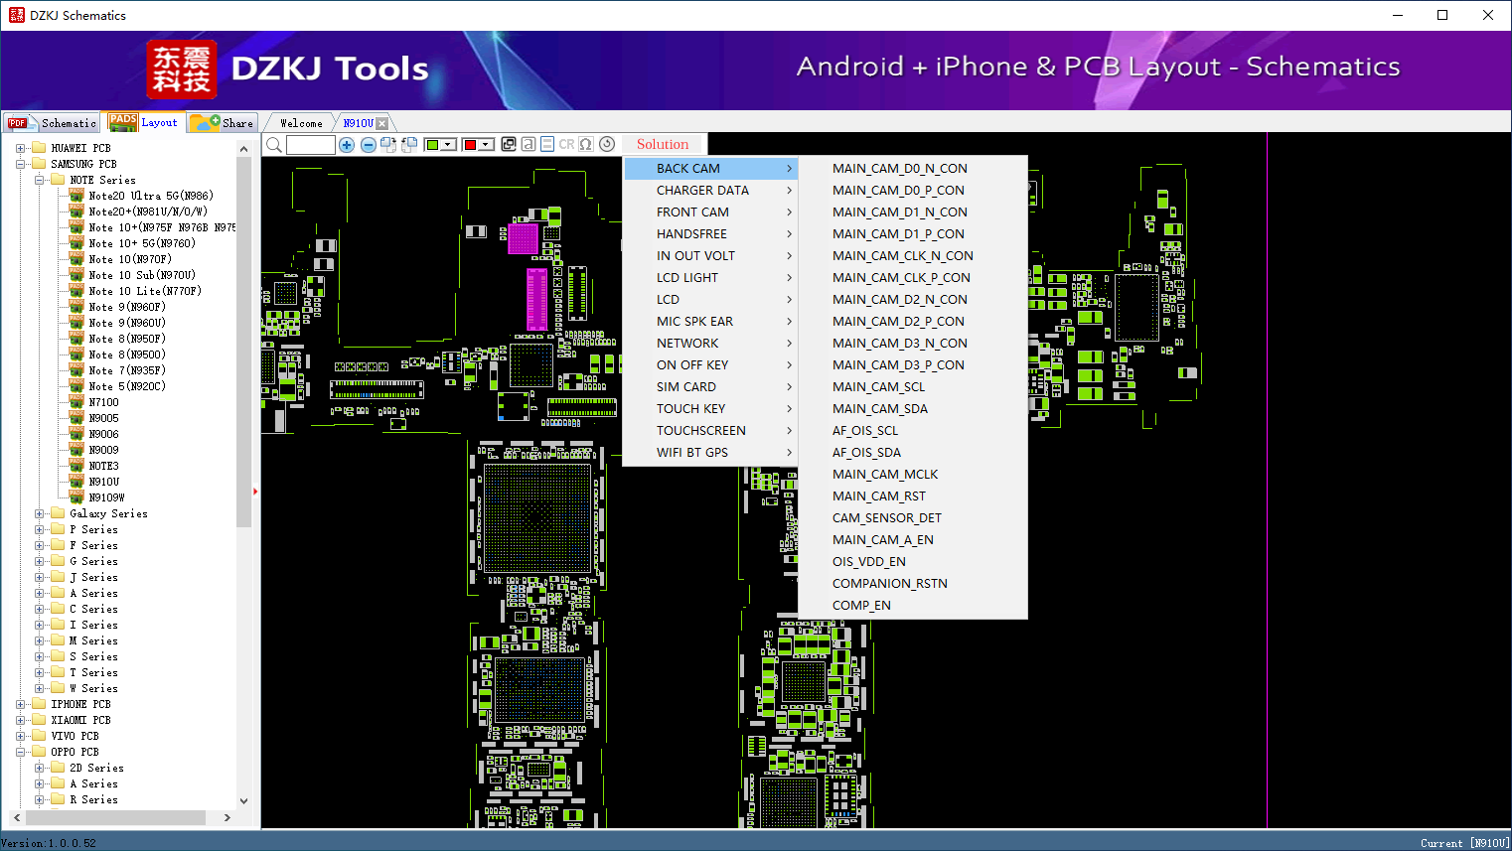Screen dimensions: 1512x851
Task: Close the N910U document tab
Action: point(381,123)
